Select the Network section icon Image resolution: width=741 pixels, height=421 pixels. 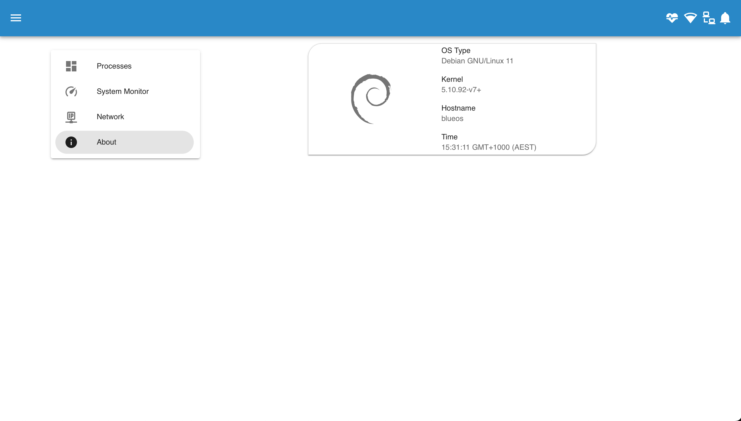(x=71, y=116)
